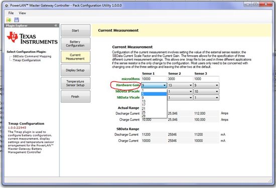Click the Hardware Gain label
The height and width of the screenshot is (188, 276).
(128, 85)
